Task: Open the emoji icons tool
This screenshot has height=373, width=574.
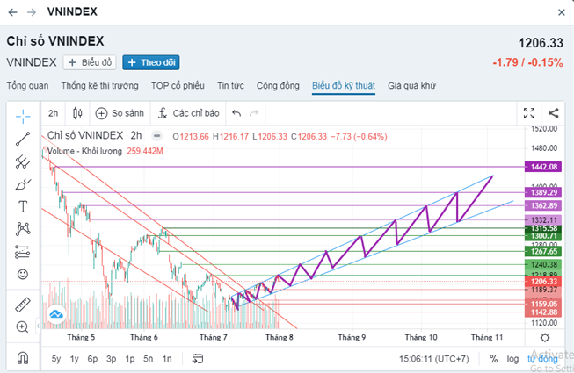Action: point(23,274)
